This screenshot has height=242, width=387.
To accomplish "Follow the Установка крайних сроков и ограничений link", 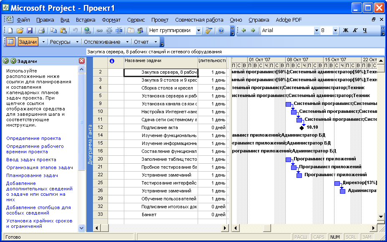I will pyautogui.click(x=39, y=223).
